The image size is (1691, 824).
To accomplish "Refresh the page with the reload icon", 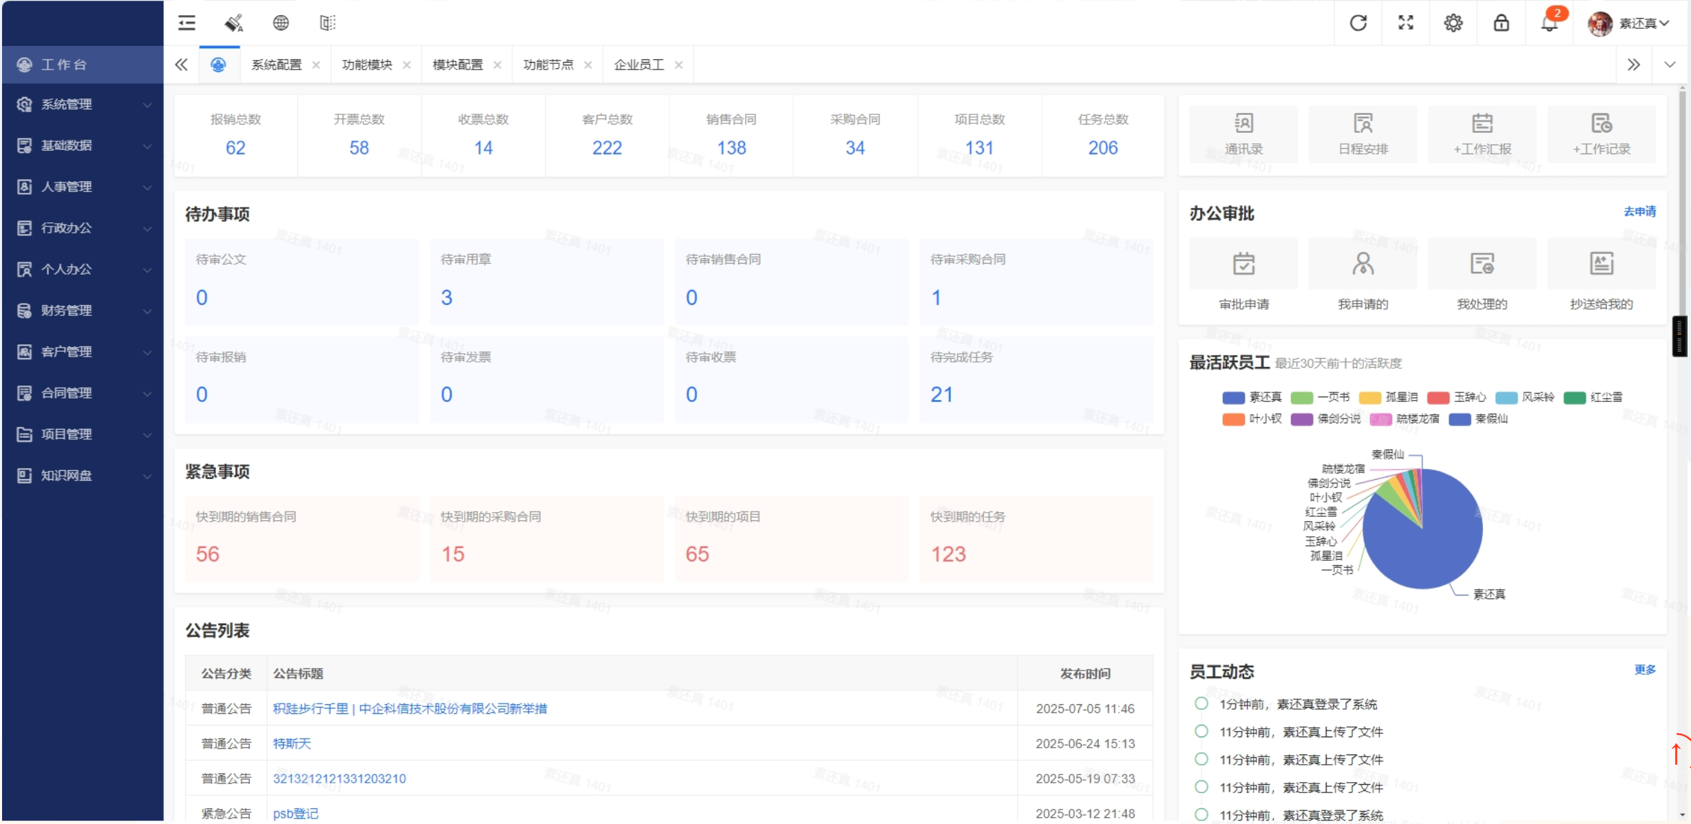I will 1358,23.
